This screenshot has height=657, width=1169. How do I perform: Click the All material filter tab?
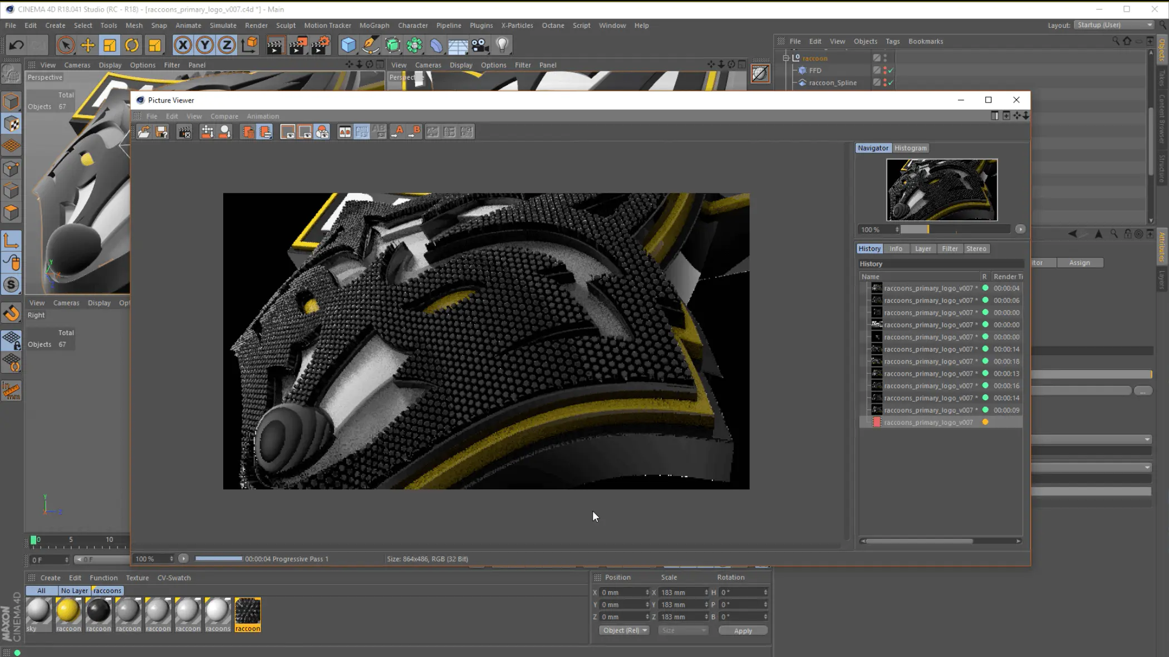click(x=41, y=591)
